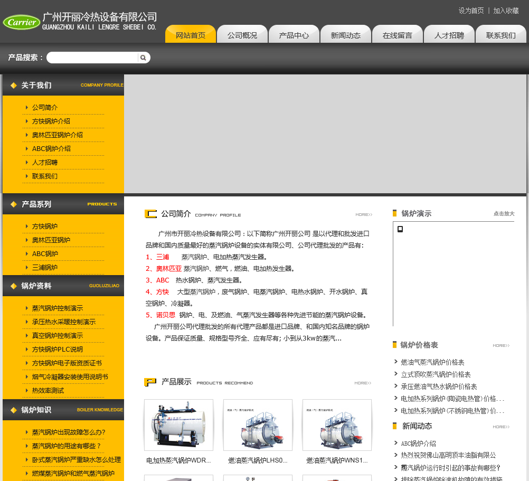Screen dimensions: 529x481
Task: Click the product search magnifier icon
Action: (143, 58)
